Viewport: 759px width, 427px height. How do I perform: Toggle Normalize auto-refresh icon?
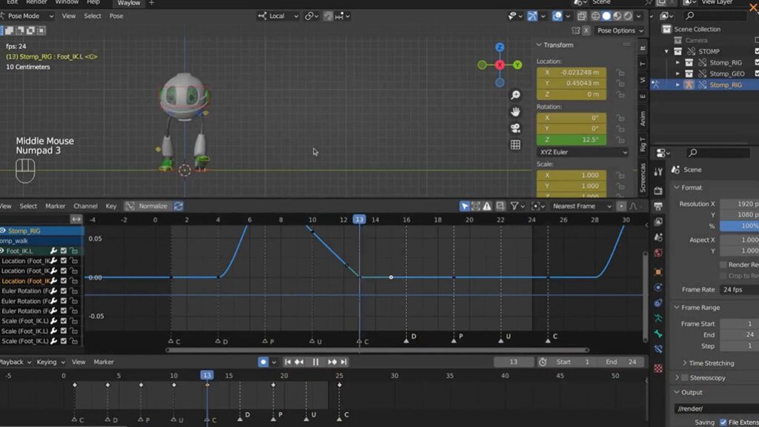coord(179,206)
